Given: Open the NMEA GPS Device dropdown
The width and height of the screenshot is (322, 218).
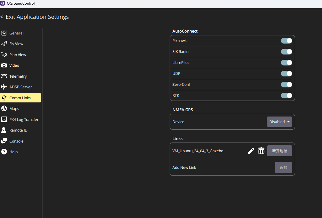Looking at the screenshot, I should tap(279, 122).
